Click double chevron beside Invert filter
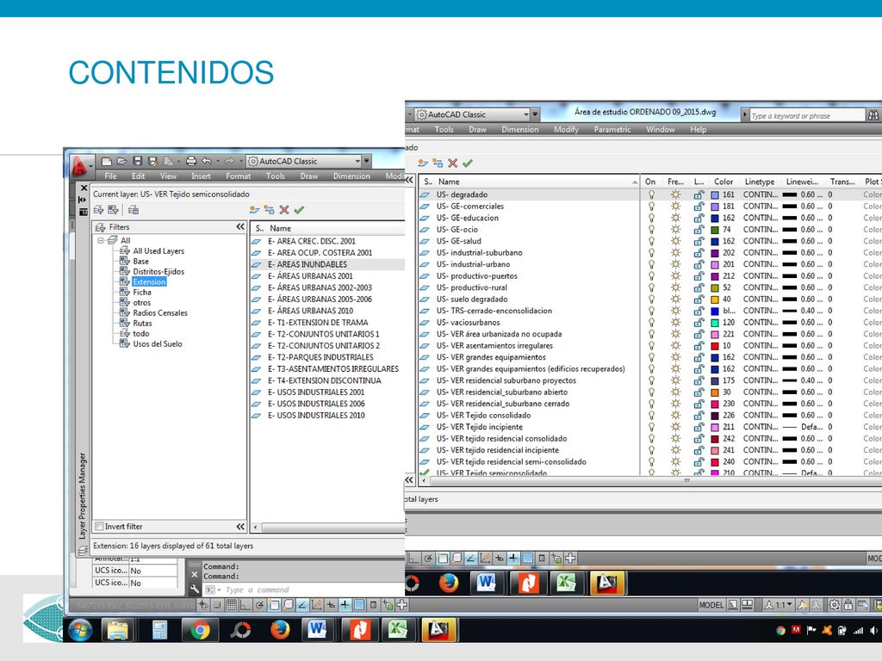The width and height of the screenshot is (882, 661). (241, 526)
